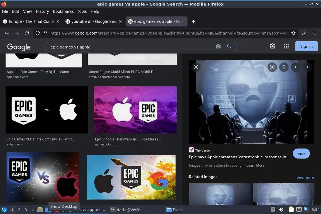This screenshot has height=214, width=321.
Task: Click the large Fortnite apple preview image
Action: 251,102
